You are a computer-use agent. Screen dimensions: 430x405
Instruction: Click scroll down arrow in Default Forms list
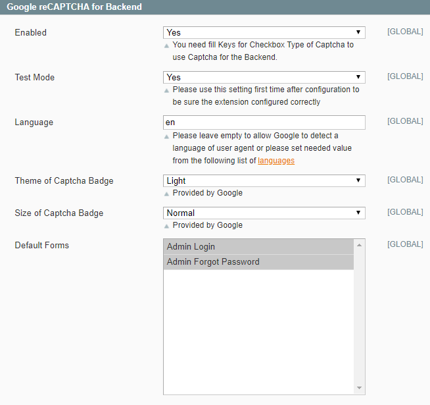[x=360, y=388]
